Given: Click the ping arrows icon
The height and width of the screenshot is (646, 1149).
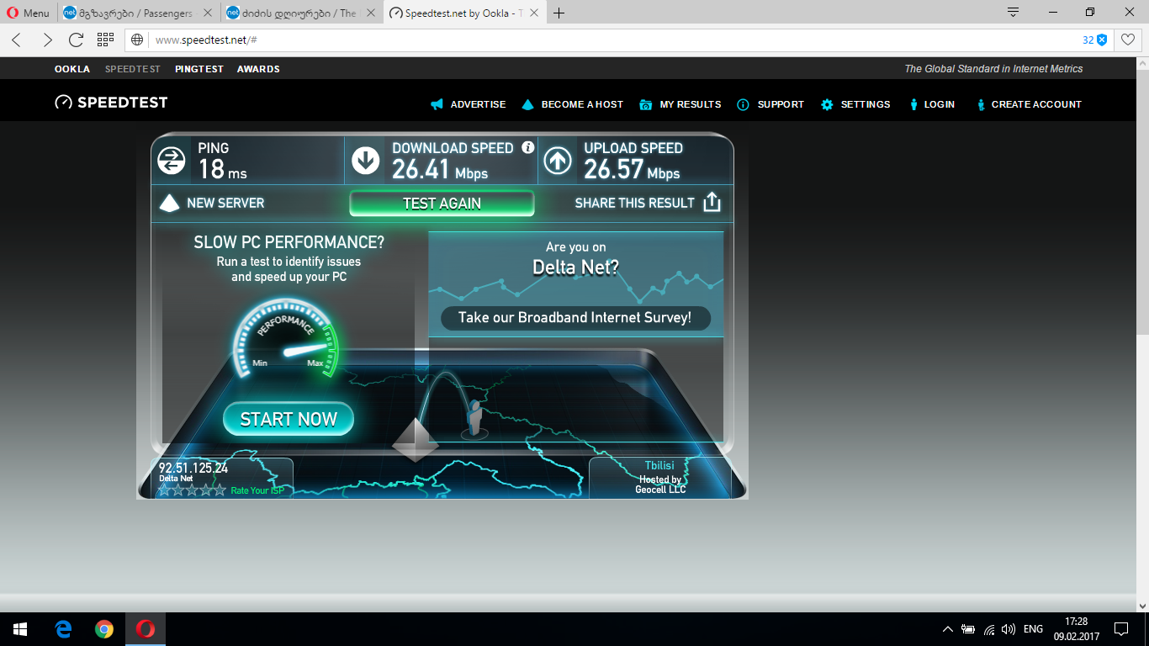Looking at the screenshot, I should tap(172, 160).
